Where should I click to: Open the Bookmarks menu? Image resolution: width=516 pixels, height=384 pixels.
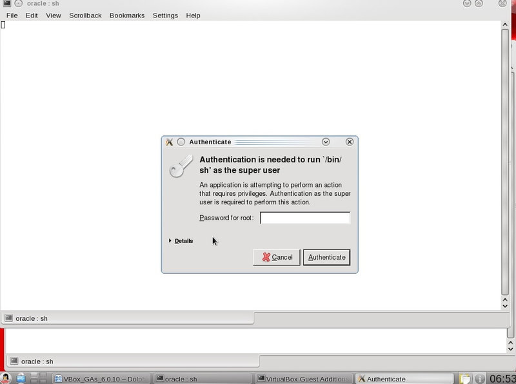[x=127, y=15]
